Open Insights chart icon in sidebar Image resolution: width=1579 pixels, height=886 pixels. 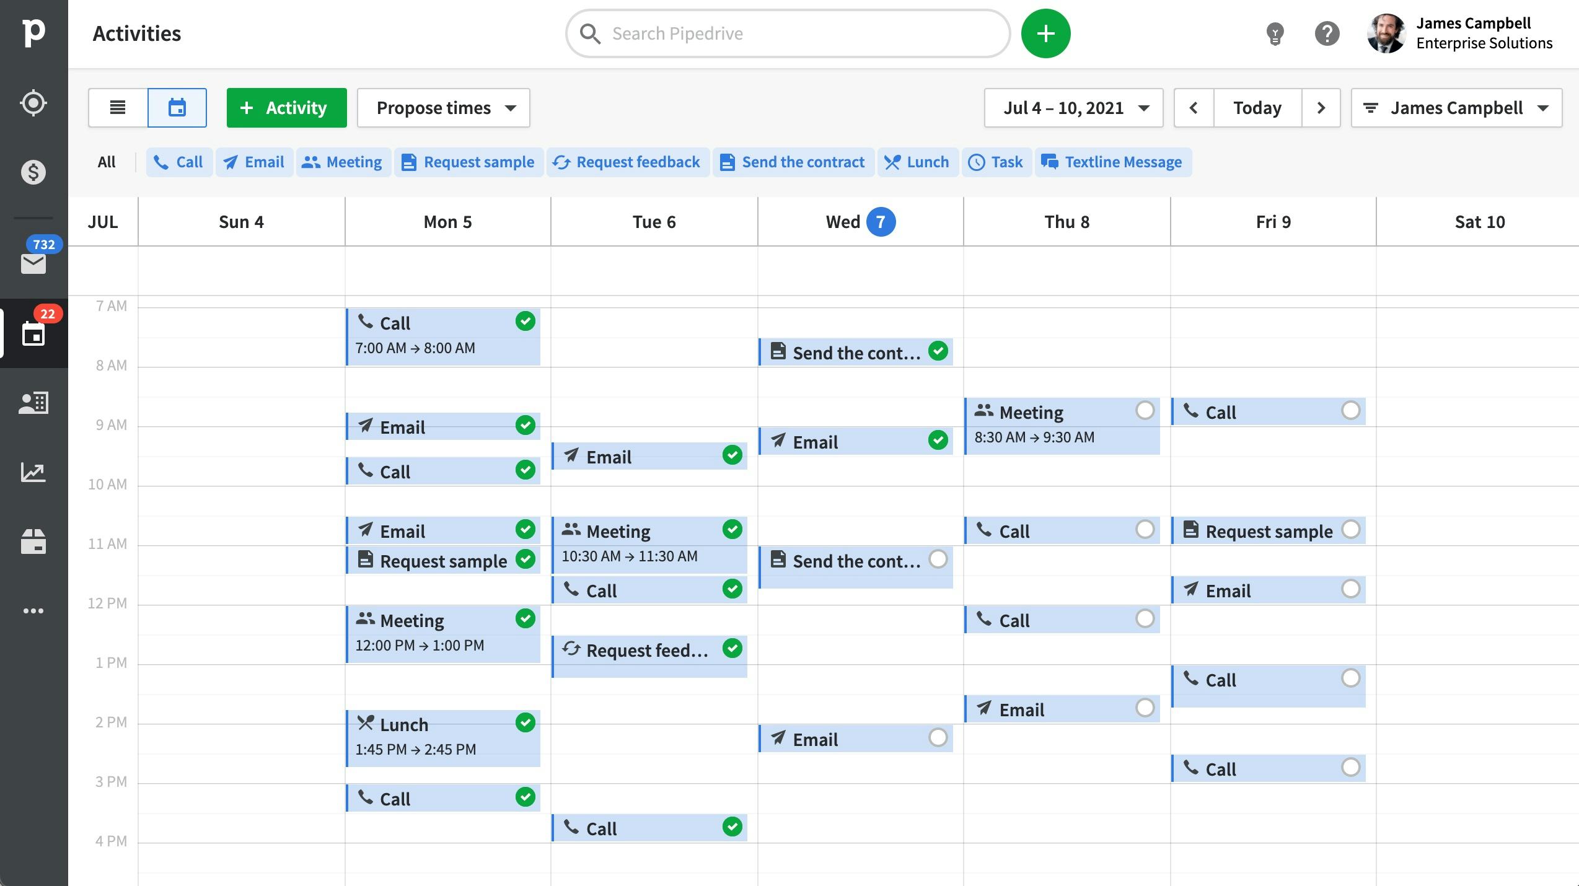33,473
